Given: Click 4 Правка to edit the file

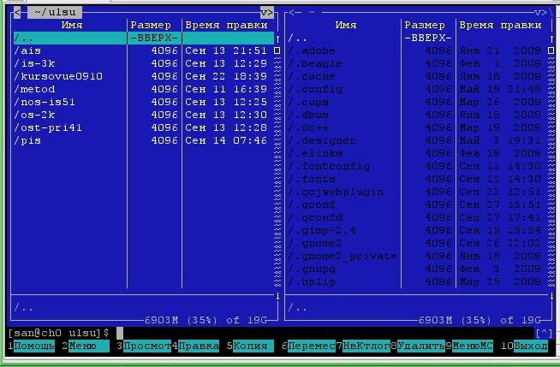Looking at the screenshot, I should (199, 346).
